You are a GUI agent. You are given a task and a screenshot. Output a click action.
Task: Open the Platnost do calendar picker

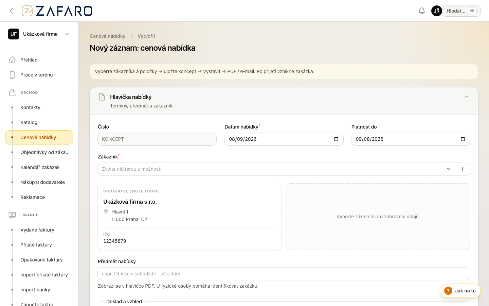463,139
